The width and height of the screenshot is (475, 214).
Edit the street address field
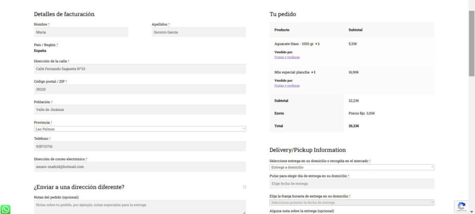(140, 69)
